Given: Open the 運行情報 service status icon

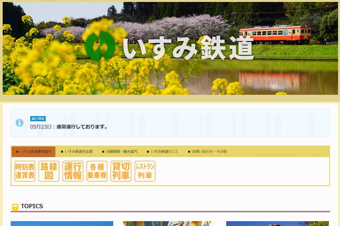Looking at the screenshot, I should pyautogui.click(x=73, y=171).
